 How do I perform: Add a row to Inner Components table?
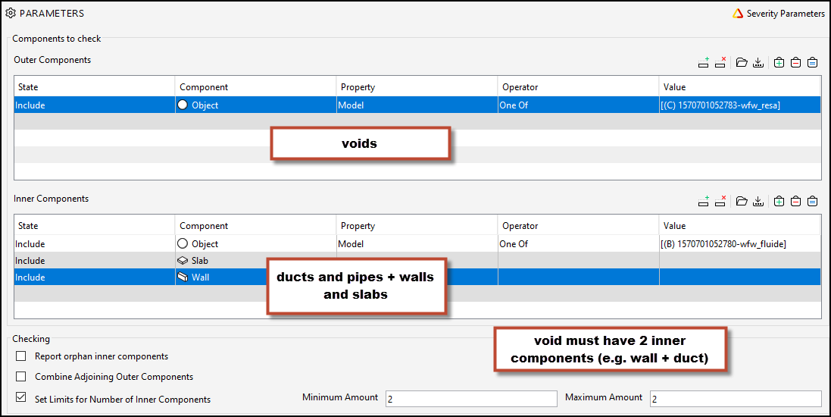pyautogui.click(x=703, y=201)
